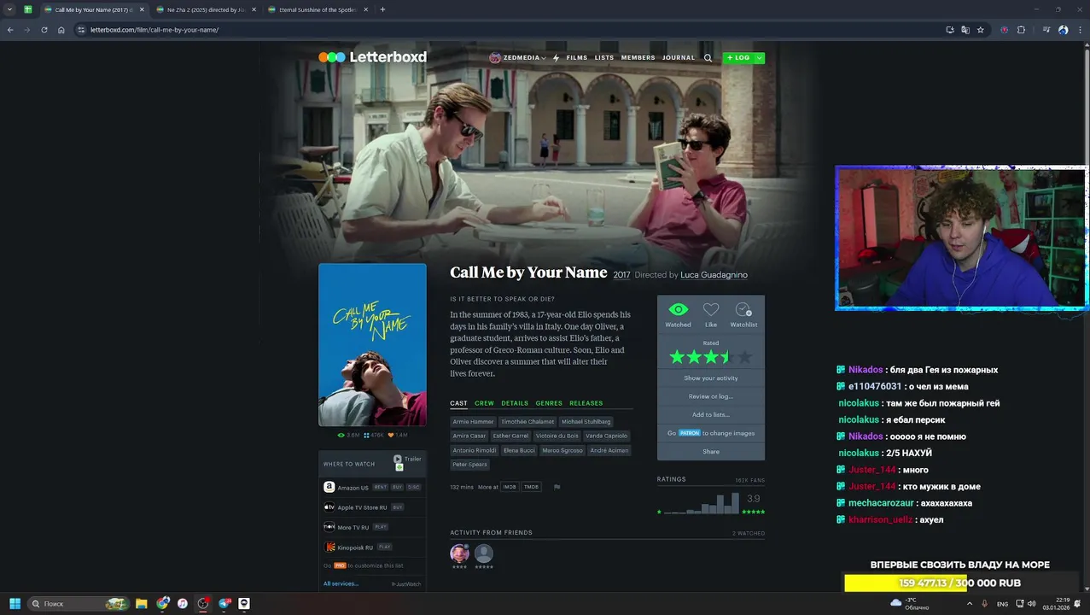The height and width of the screenshot is (615, 1090).
Task: Open the search magnifier in Letterboxd header
Action: tap(708, 58)
